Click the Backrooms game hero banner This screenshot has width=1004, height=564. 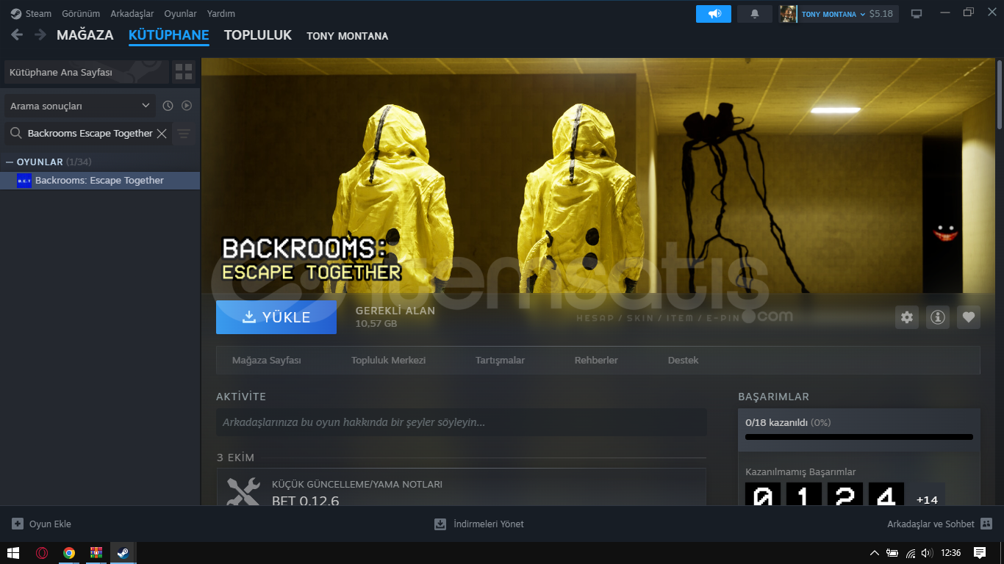[598, 176]
